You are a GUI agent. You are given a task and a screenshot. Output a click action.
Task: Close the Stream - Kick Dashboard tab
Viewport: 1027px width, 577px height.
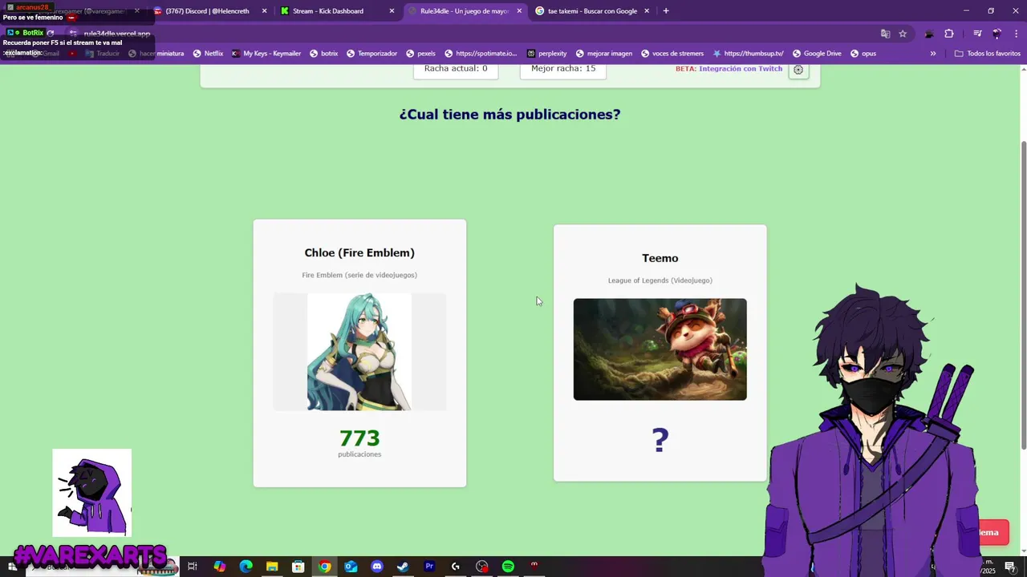point(392,11)
